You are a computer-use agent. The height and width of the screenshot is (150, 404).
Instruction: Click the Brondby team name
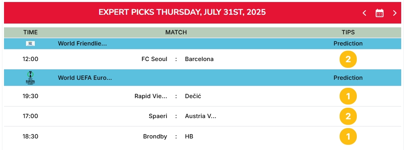(155, 136)
